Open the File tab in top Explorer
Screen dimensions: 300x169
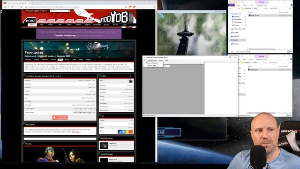click(231, 5)
